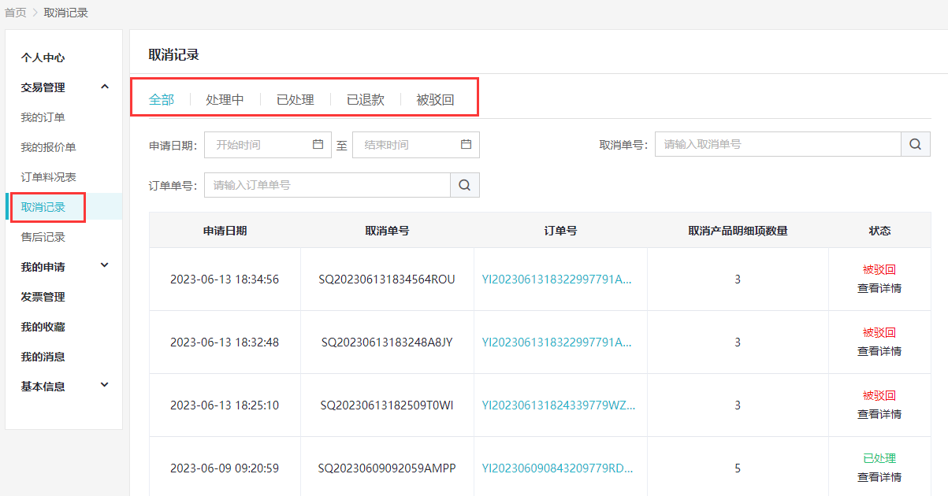Switch to the 已退款 tab
The width and height of the screenshot is (948, 496).
(x=366, y=100)
